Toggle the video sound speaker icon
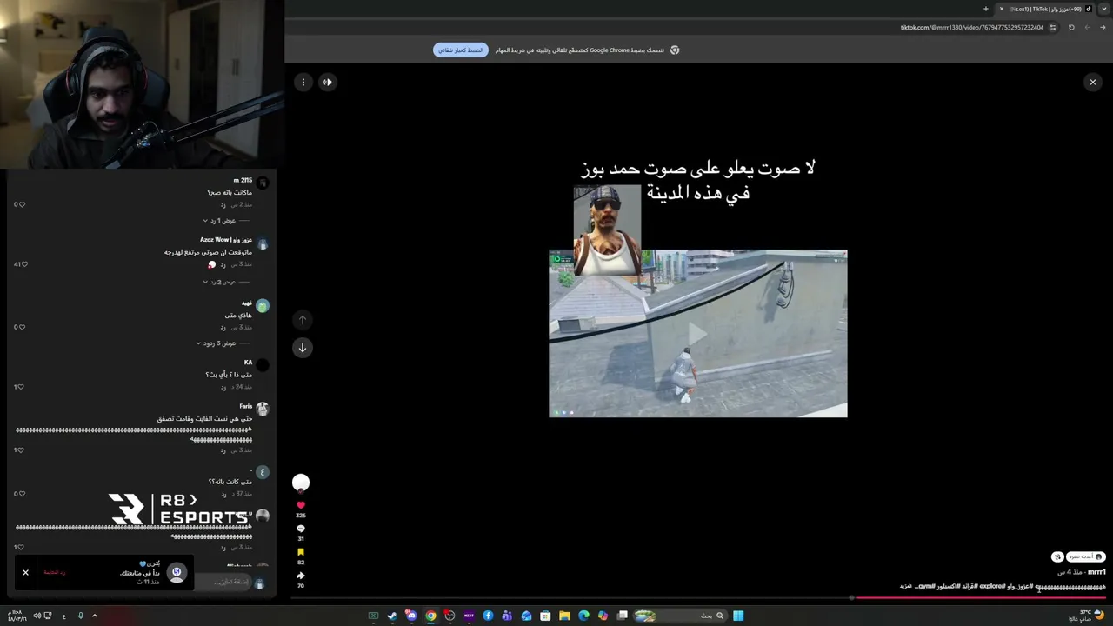 tap(328, 82)
